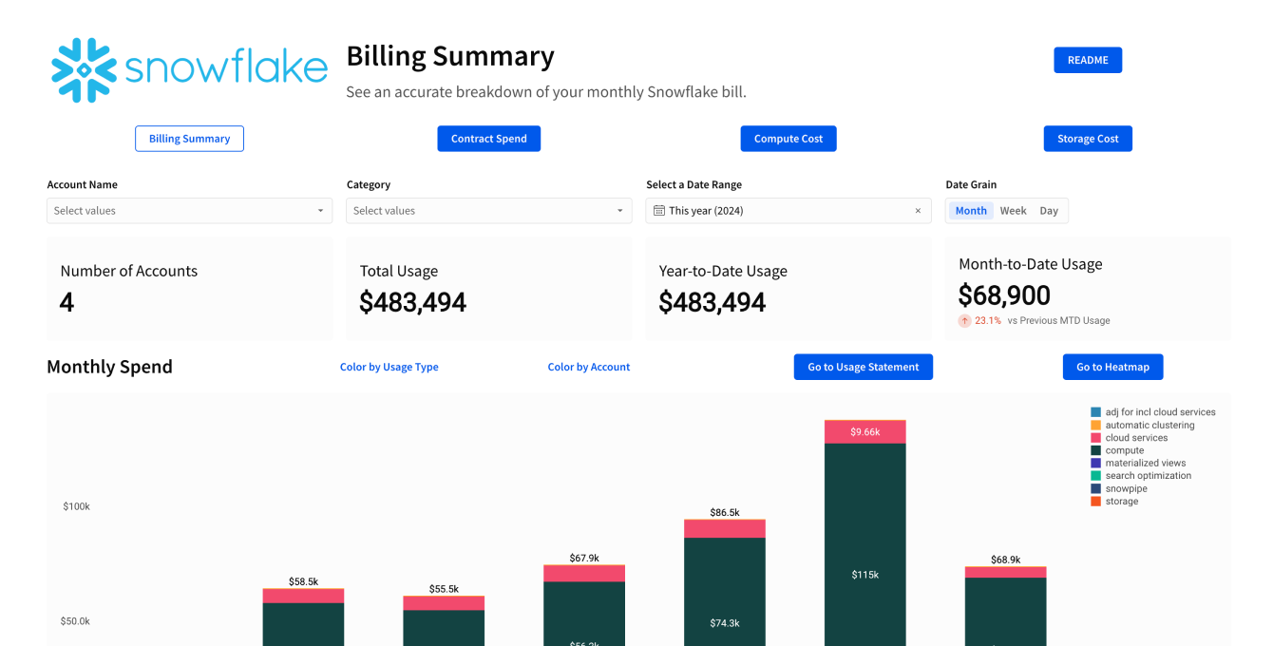The image size is (1273, 646).
Task: Click the Color by Account link
Action: [x=589, y=367]
